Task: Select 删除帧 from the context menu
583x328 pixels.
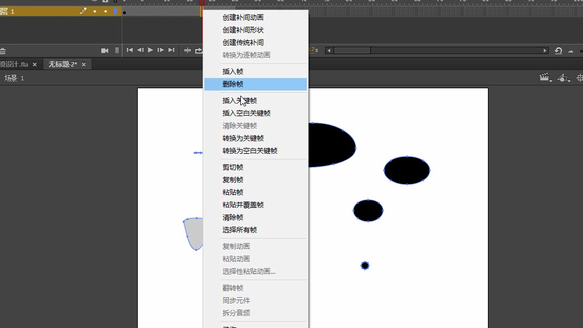Action: (233, 84)
